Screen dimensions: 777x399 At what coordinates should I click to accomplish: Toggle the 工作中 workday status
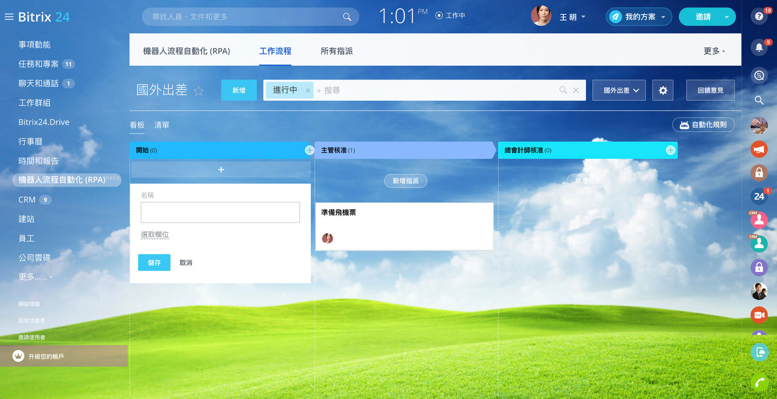tap(450, 16)
